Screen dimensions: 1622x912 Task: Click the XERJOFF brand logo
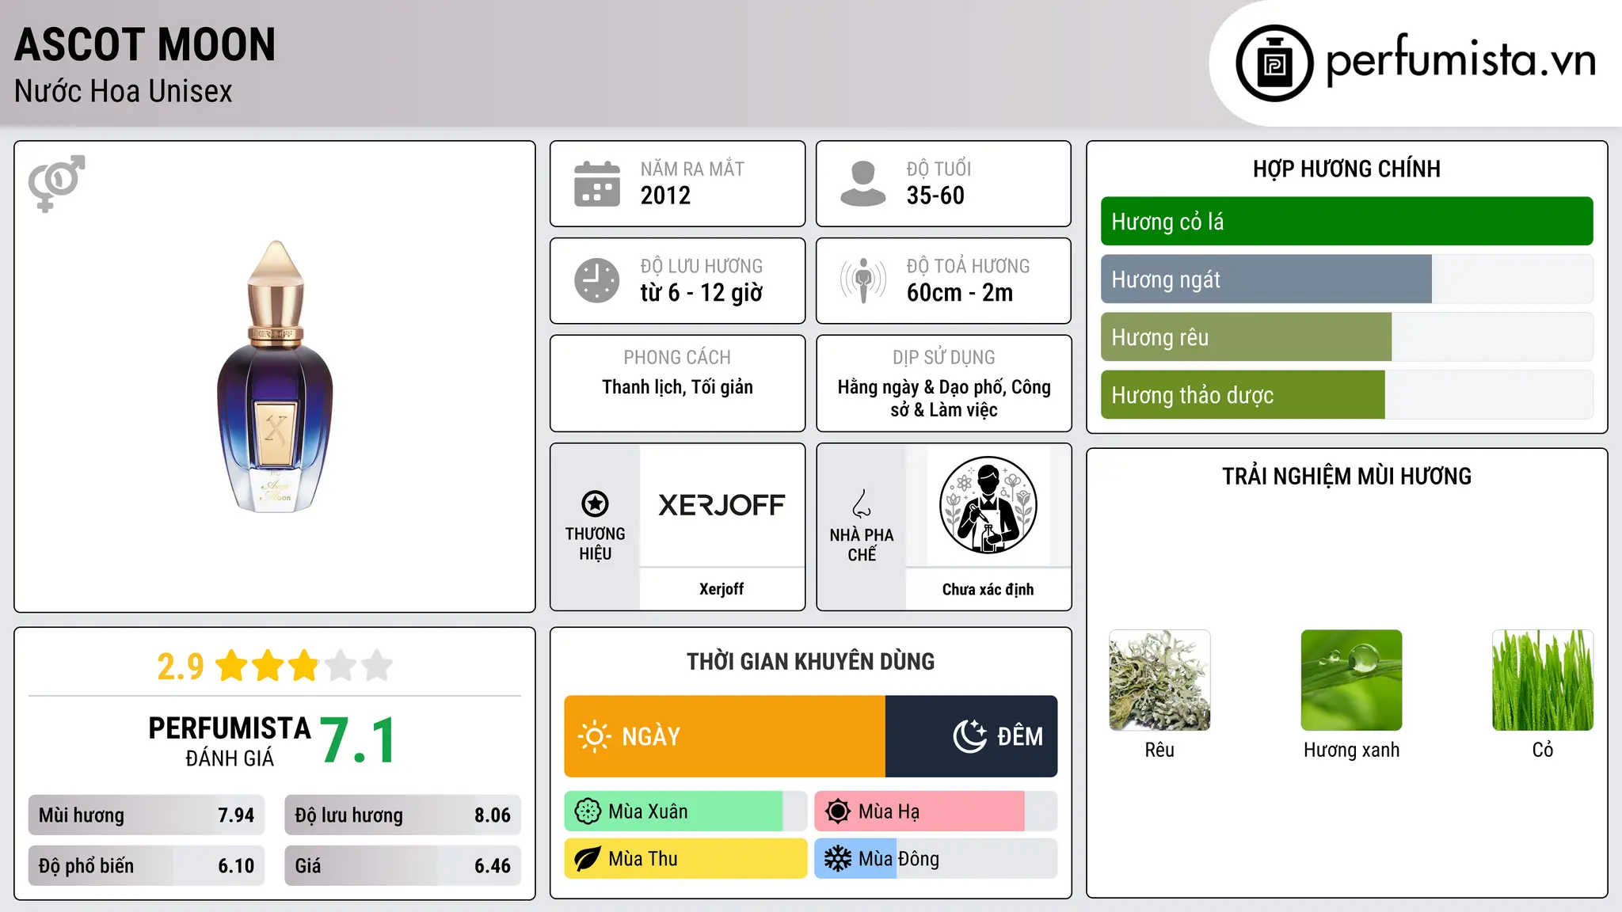click(722, 505)
